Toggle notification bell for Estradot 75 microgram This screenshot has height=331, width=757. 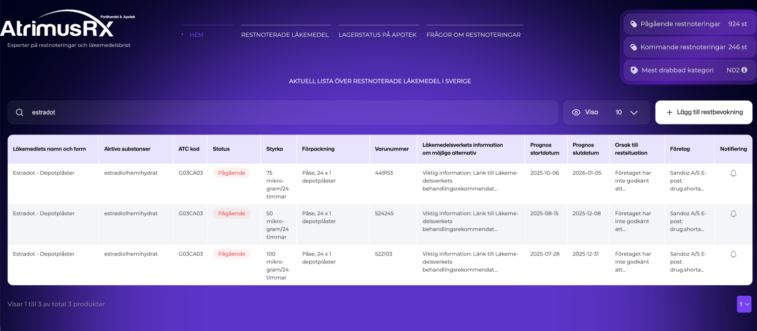click(x=733, y=173)
